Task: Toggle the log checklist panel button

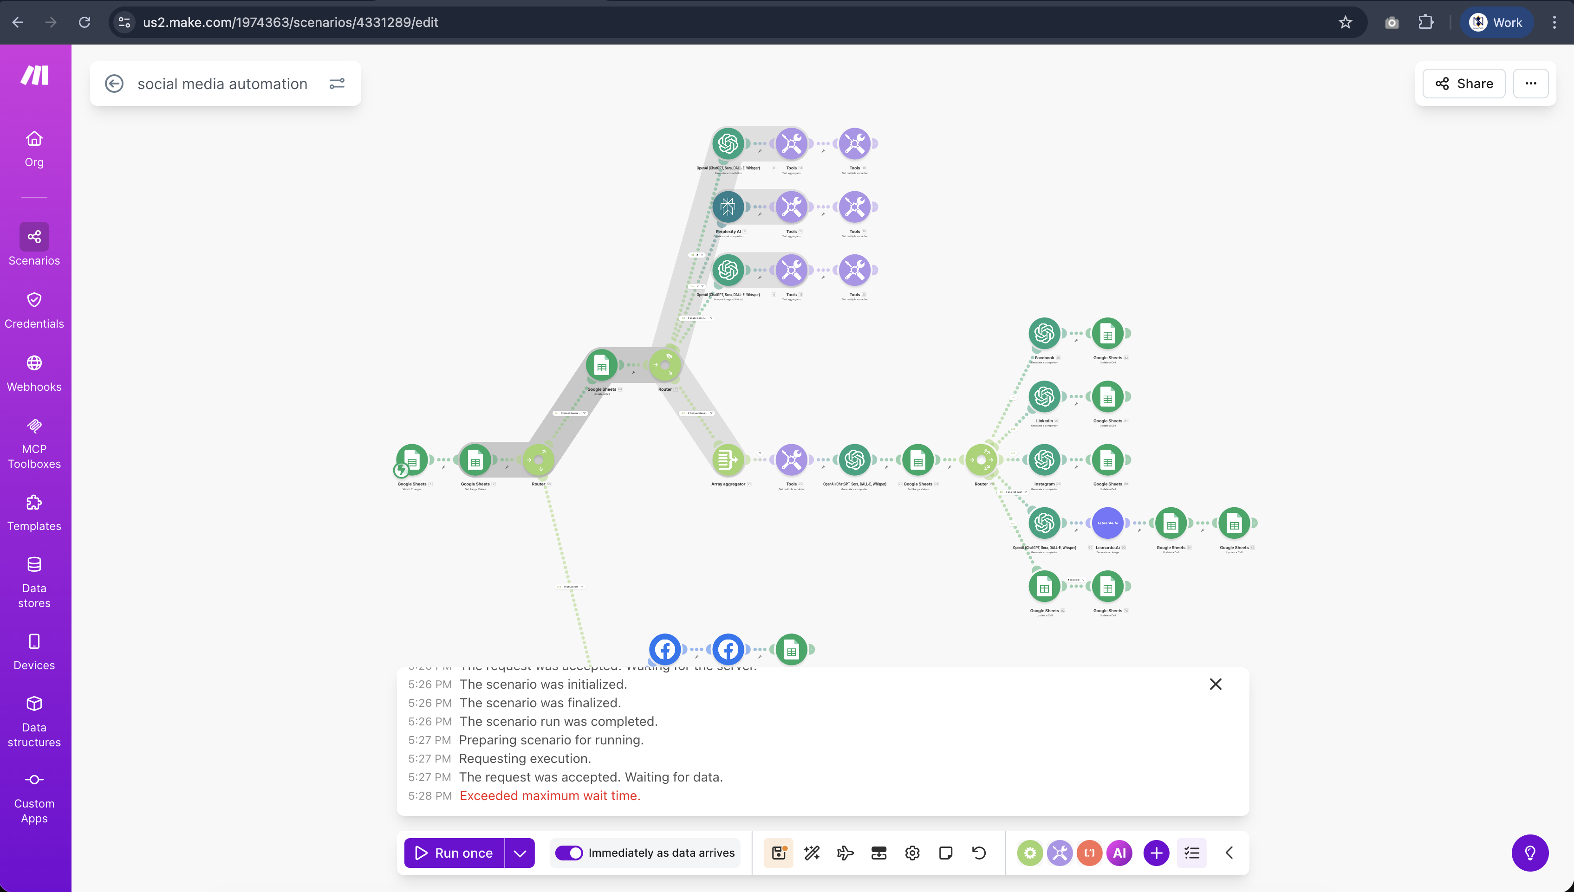Action: click(1192, 853)
